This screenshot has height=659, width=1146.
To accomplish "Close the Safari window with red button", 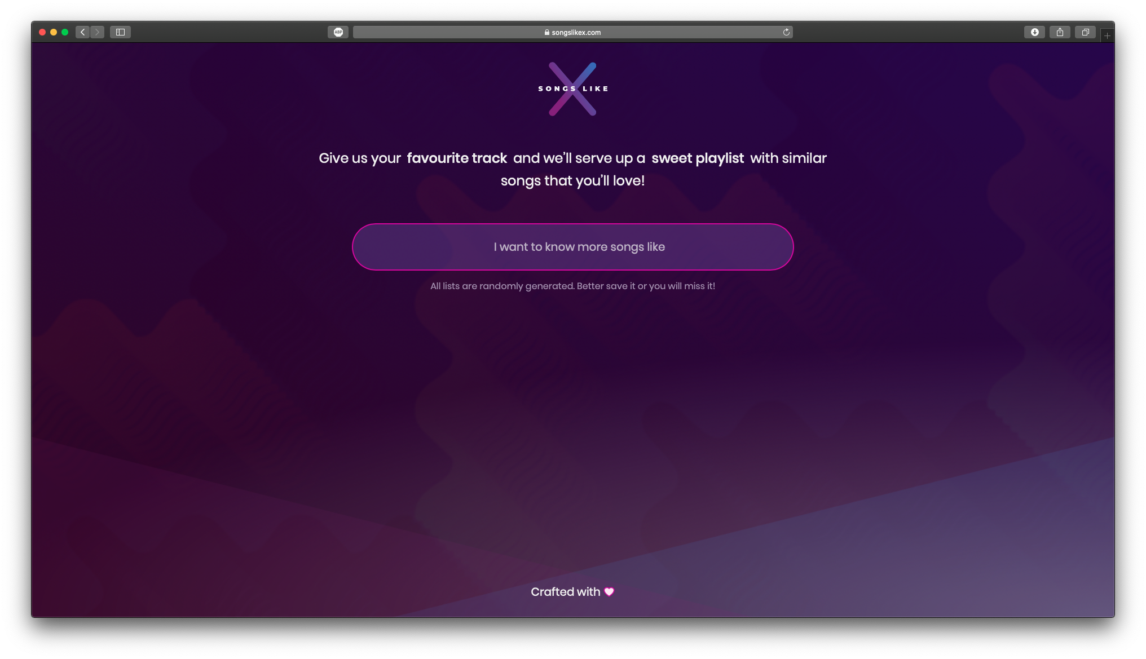I will 42,32.
